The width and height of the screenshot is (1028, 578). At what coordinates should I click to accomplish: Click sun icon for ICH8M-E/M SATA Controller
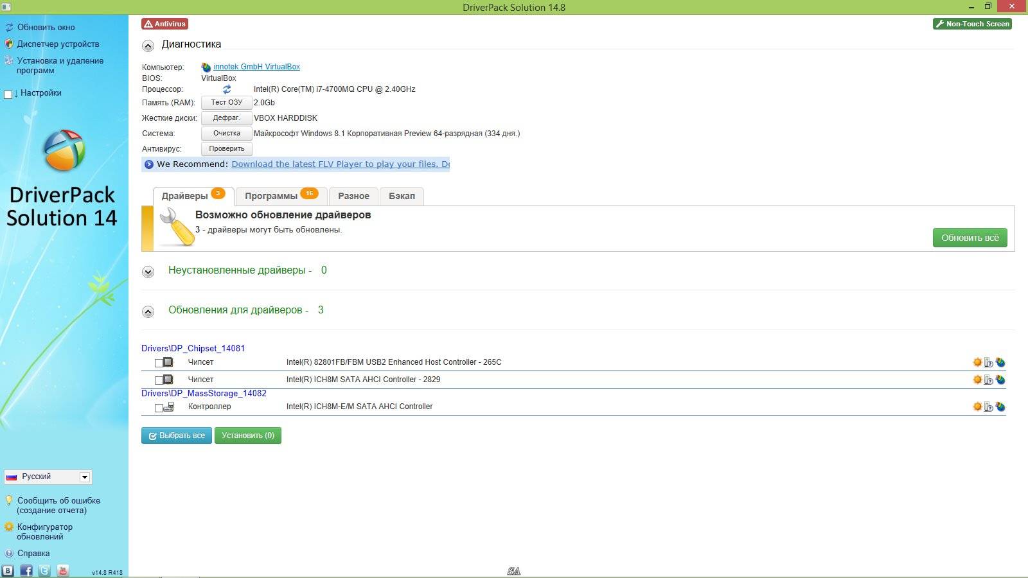pos(977,407)
